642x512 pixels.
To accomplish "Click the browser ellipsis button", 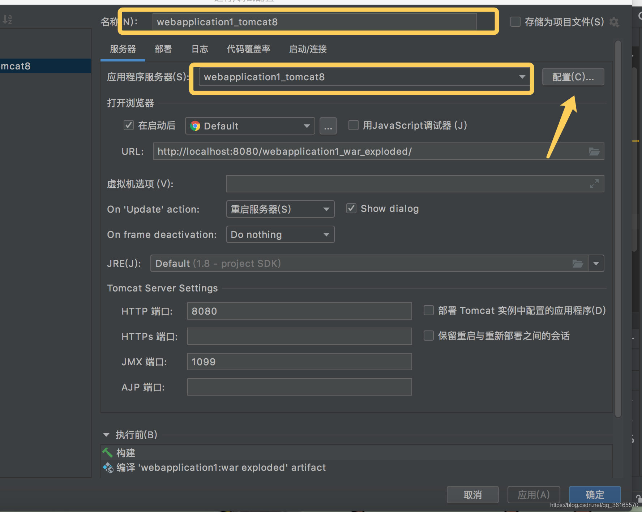I will pos(328,126).
